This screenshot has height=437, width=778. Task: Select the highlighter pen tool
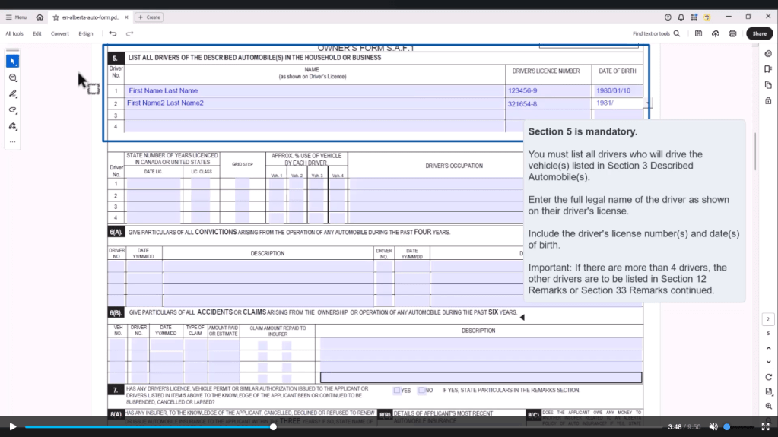click(12, 93)
